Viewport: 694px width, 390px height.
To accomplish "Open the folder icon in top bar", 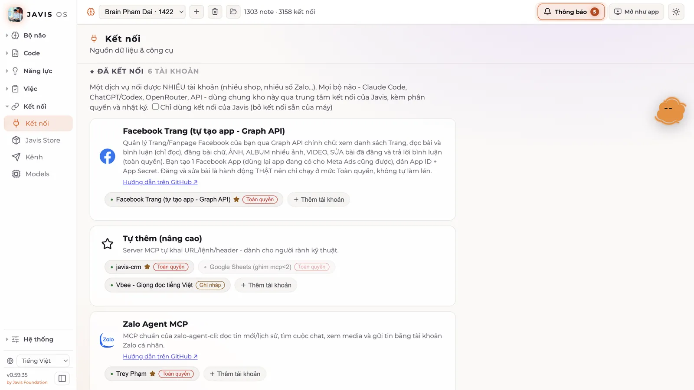I will 233,12.
